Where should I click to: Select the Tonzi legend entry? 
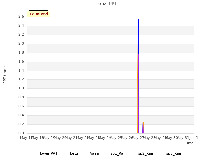coord(70,153)
